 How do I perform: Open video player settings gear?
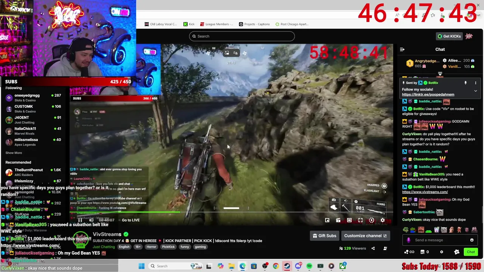(383, 220)
